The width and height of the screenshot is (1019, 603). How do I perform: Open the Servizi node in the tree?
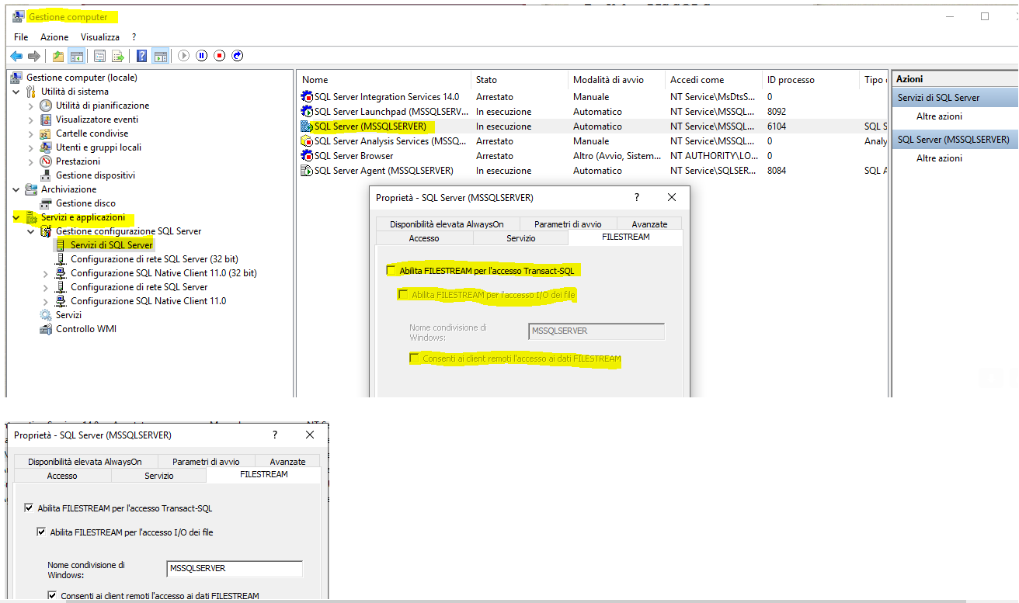[68, 315]
